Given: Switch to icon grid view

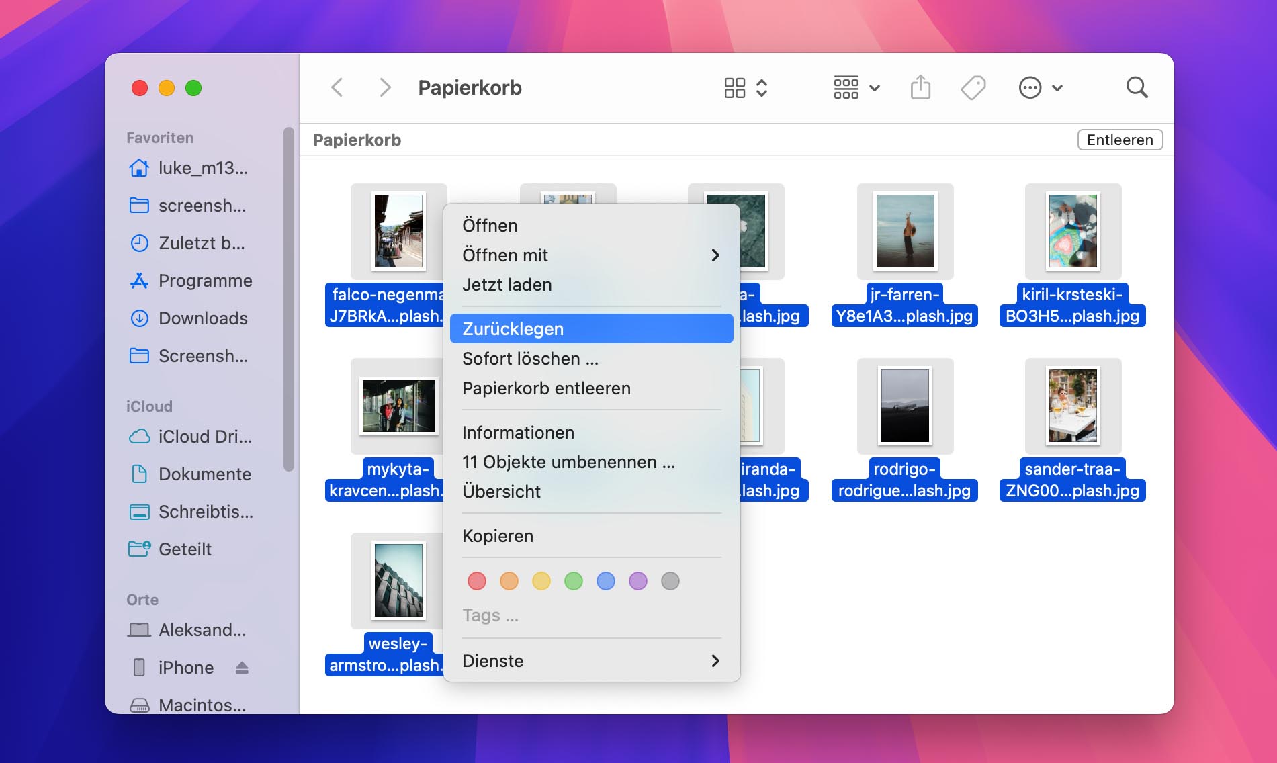Looking at the screenshot, I should point(734,88).
